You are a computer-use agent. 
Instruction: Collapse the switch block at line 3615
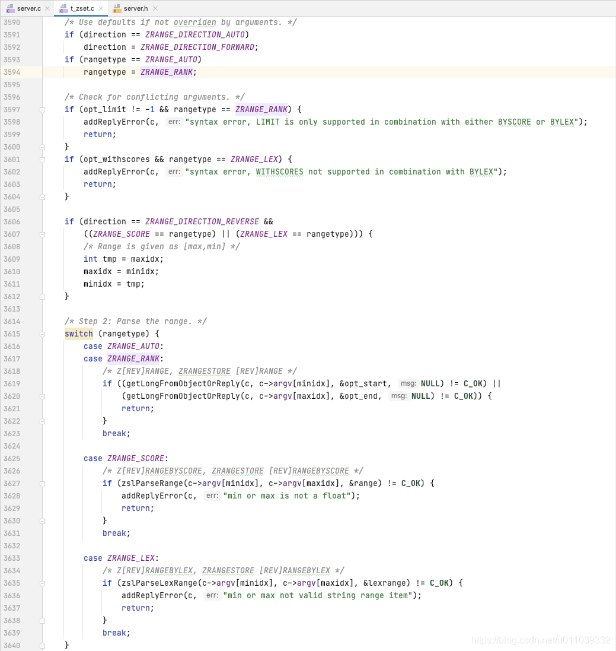(42, 334)
